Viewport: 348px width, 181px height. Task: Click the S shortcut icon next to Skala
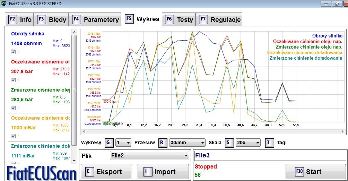click(x=229, y=143)
